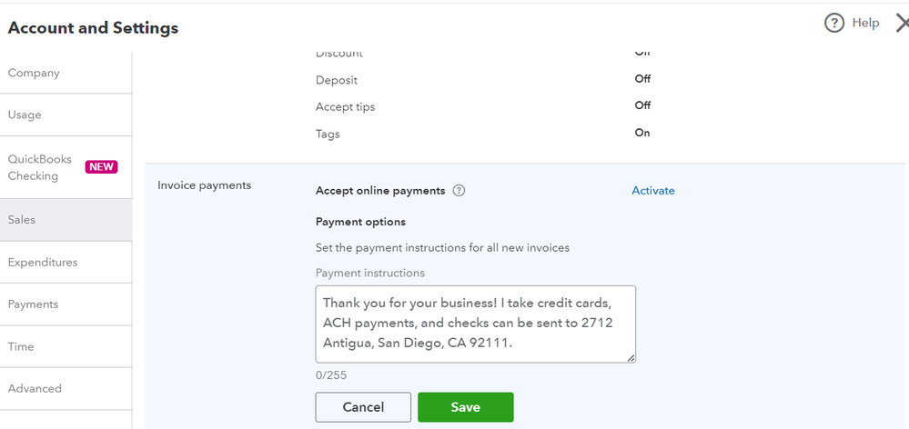Viewport: 909px width, 429px height.
Task: Go to the Expenditures tab
Action: [x=43, y=262]
